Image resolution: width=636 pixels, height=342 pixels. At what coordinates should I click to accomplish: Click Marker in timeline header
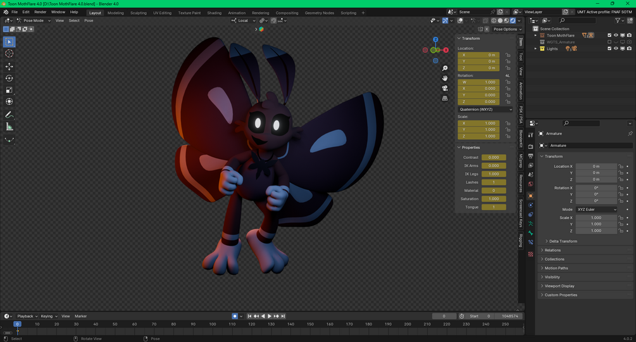click(x=81, y=316)
